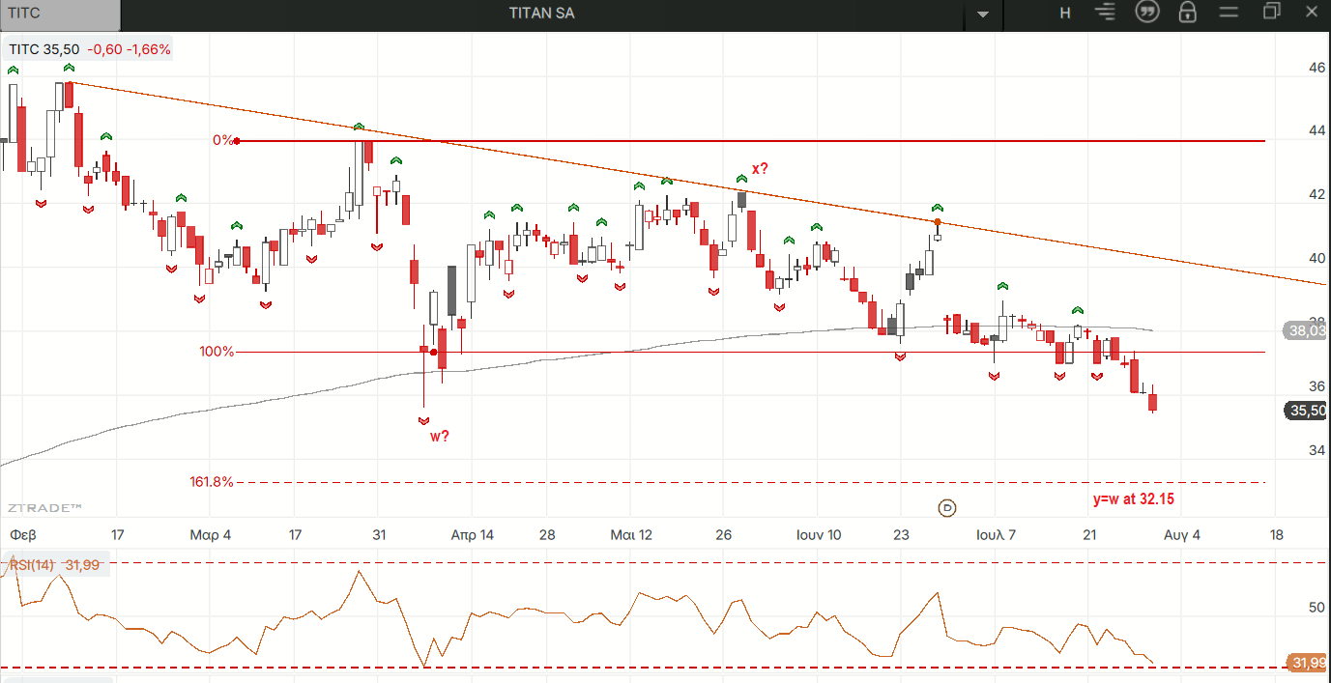
Task: Click the quotation-mark comments icon
Action: click(1147, 13)
